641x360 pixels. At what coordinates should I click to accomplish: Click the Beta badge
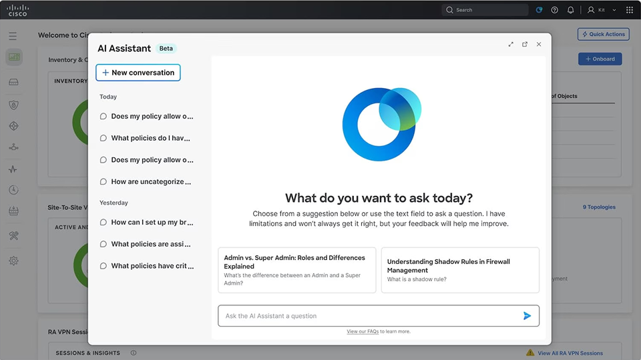pos(166,48)
